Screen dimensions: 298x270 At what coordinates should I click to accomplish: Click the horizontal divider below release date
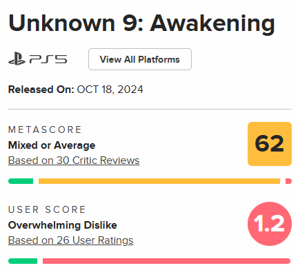click(150, 110)
